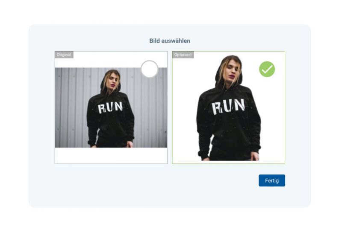Click the RUN print in the Optimiert image
The width and height of the screenshot is (342, 232).
click(228, 106)
